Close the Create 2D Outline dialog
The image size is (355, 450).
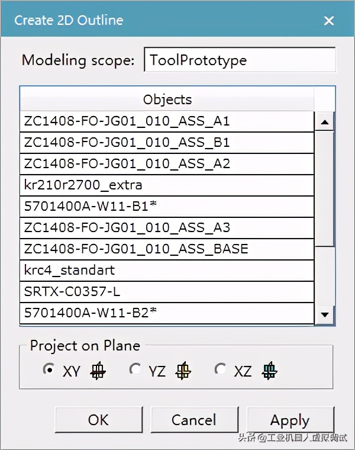click(328, 21)
